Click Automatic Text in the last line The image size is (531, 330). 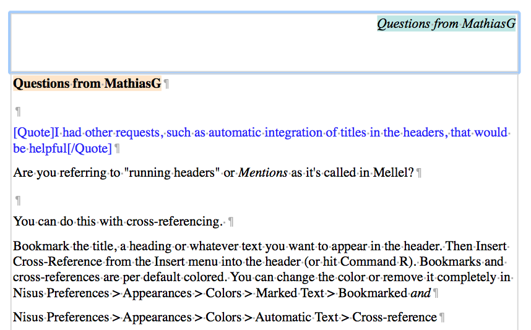(x=296, y=318)
